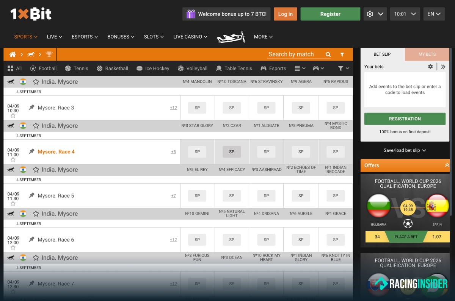Image resolution: width=455 pixels, height=301 pixels.
Task: Pin the Mysore. Race 6 event
Action: pos(31,239)
